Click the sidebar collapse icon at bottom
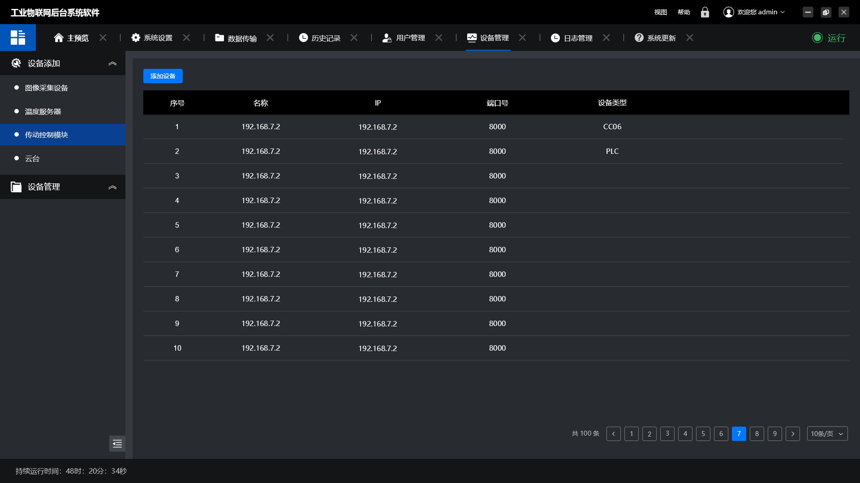Image resolution: width=860 pixels, height=483 pixels. (117, 444)
